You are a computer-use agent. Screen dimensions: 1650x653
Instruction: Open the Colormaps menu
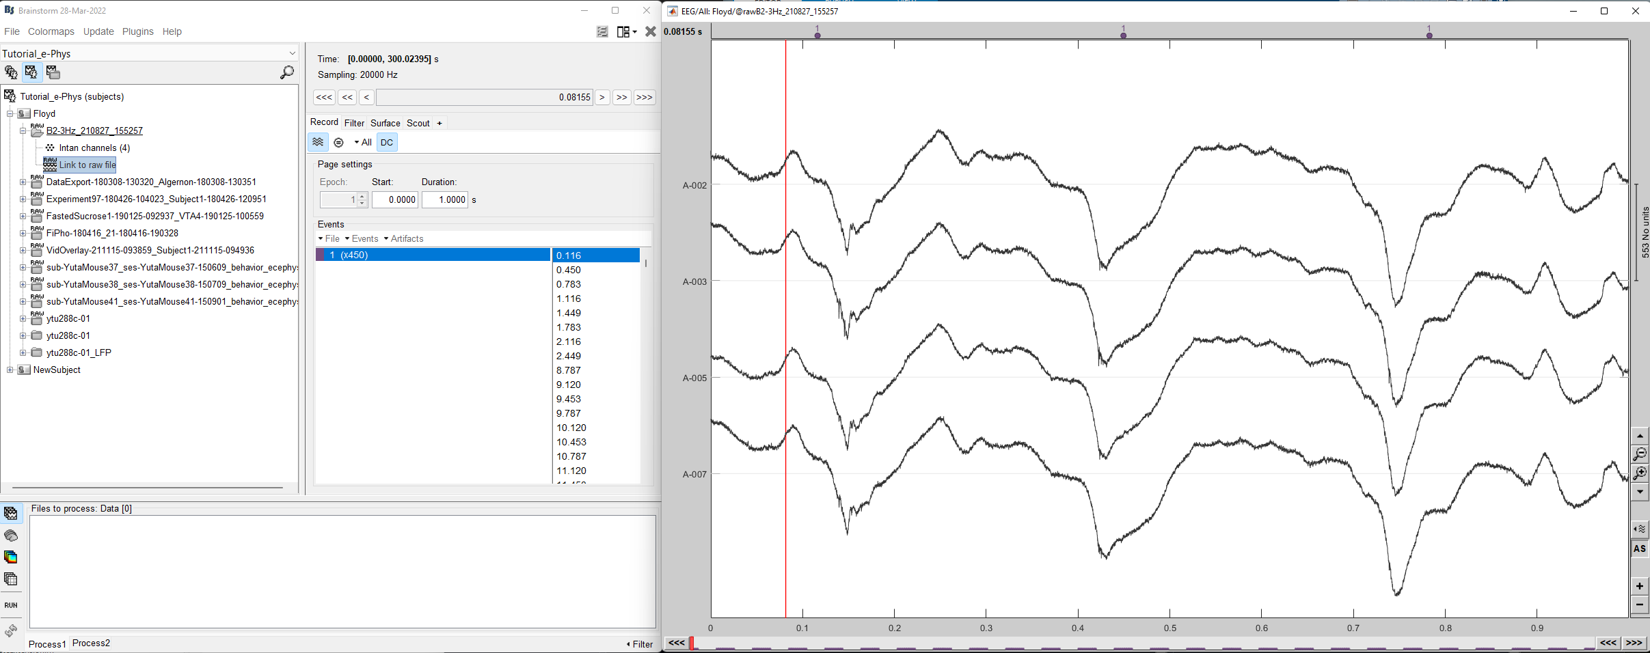(51, 31)
